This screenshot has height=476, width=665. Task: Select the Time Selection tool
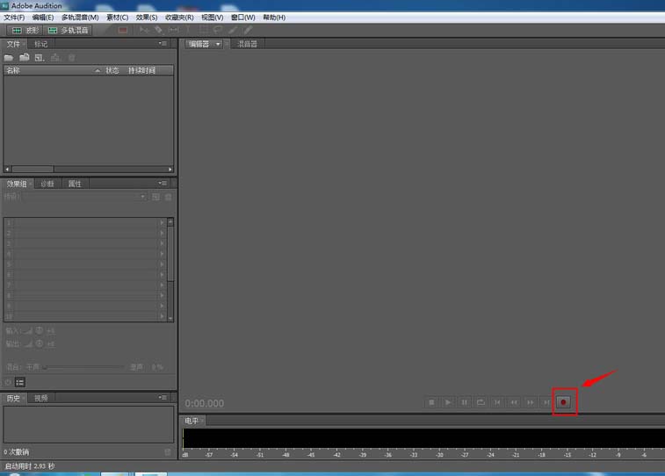[x=188, y=30]
